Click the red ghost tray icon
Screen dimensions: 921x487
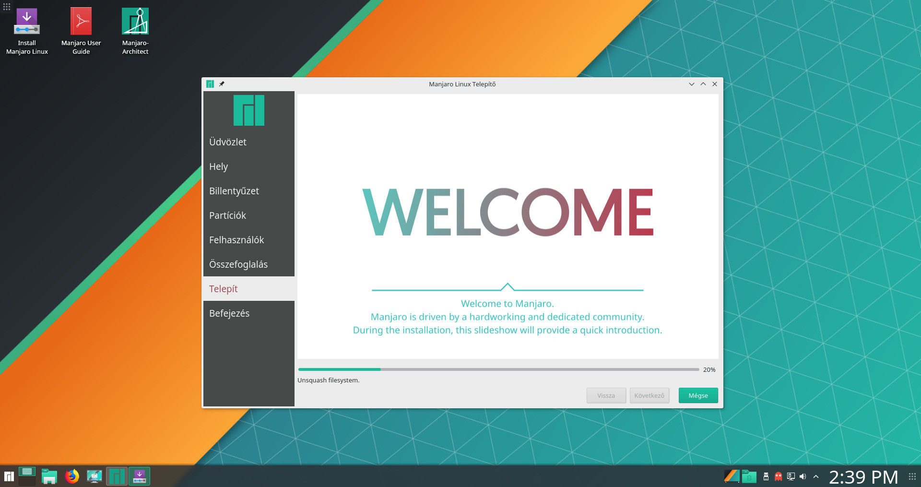pyautogui.click(x=778, y=476)
